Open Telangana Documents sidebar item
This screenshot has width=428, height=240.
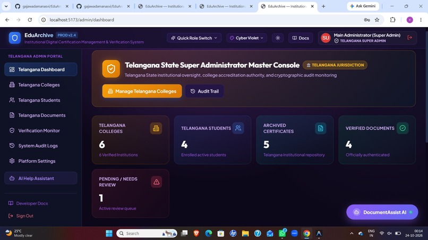pyautogui.click(x=41, y=115)
